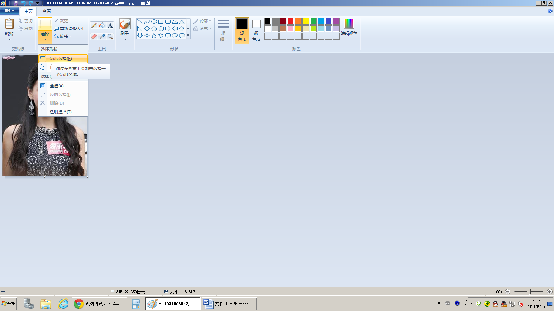
Task: Open Edit colors (编辑颜色)
Action: click(349, 28)
